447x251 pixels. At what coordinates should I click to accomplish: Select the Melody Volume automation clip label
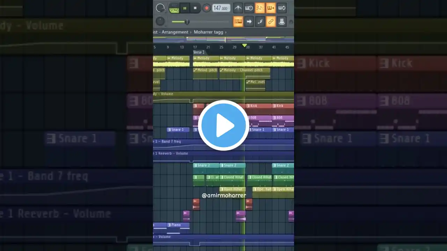163,94
